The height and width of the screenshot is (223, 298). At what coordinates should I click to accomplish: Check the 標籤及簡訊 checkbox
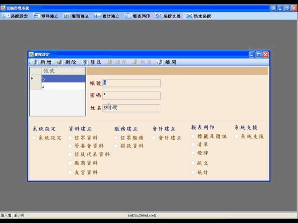(193, 136)
